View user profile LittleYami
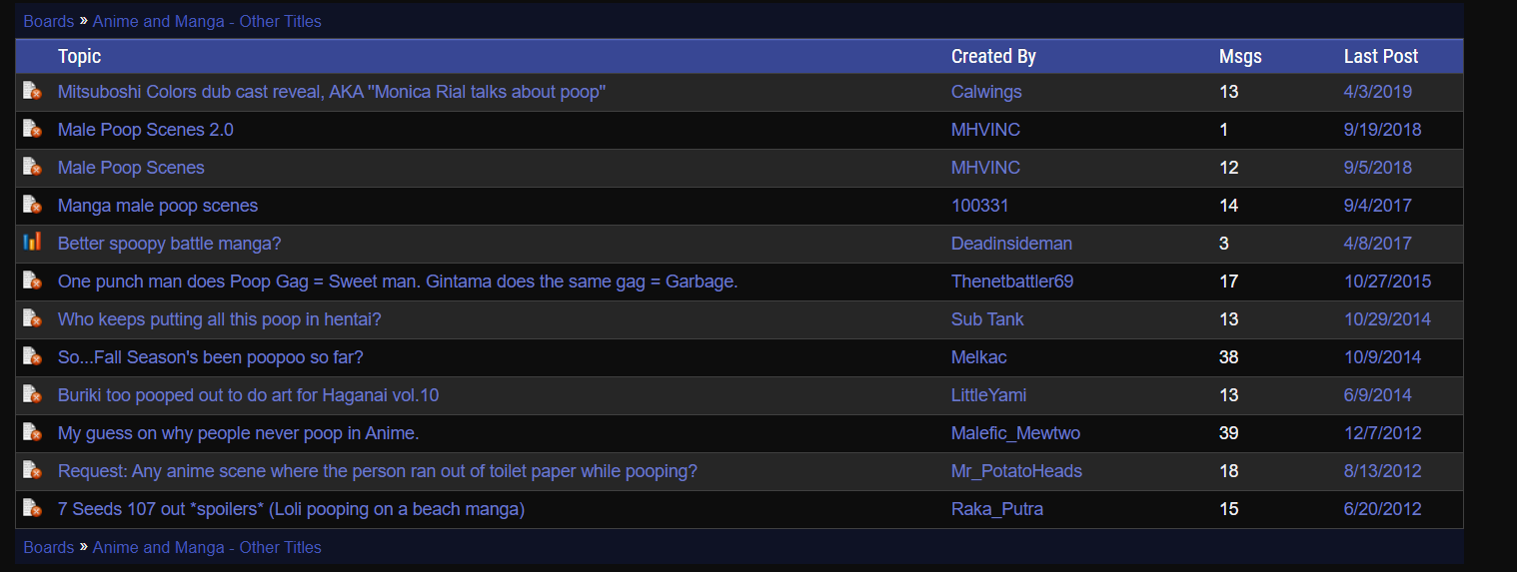 (989, 395)
